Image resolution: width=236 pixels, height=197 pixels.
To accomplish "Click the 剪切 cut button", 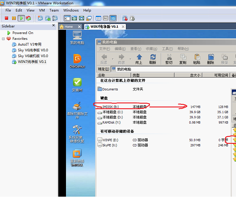I will pyautogui.click(x=169, y=59).
